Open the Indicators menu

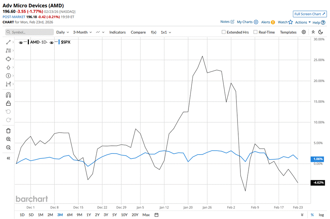coord(118,32)
